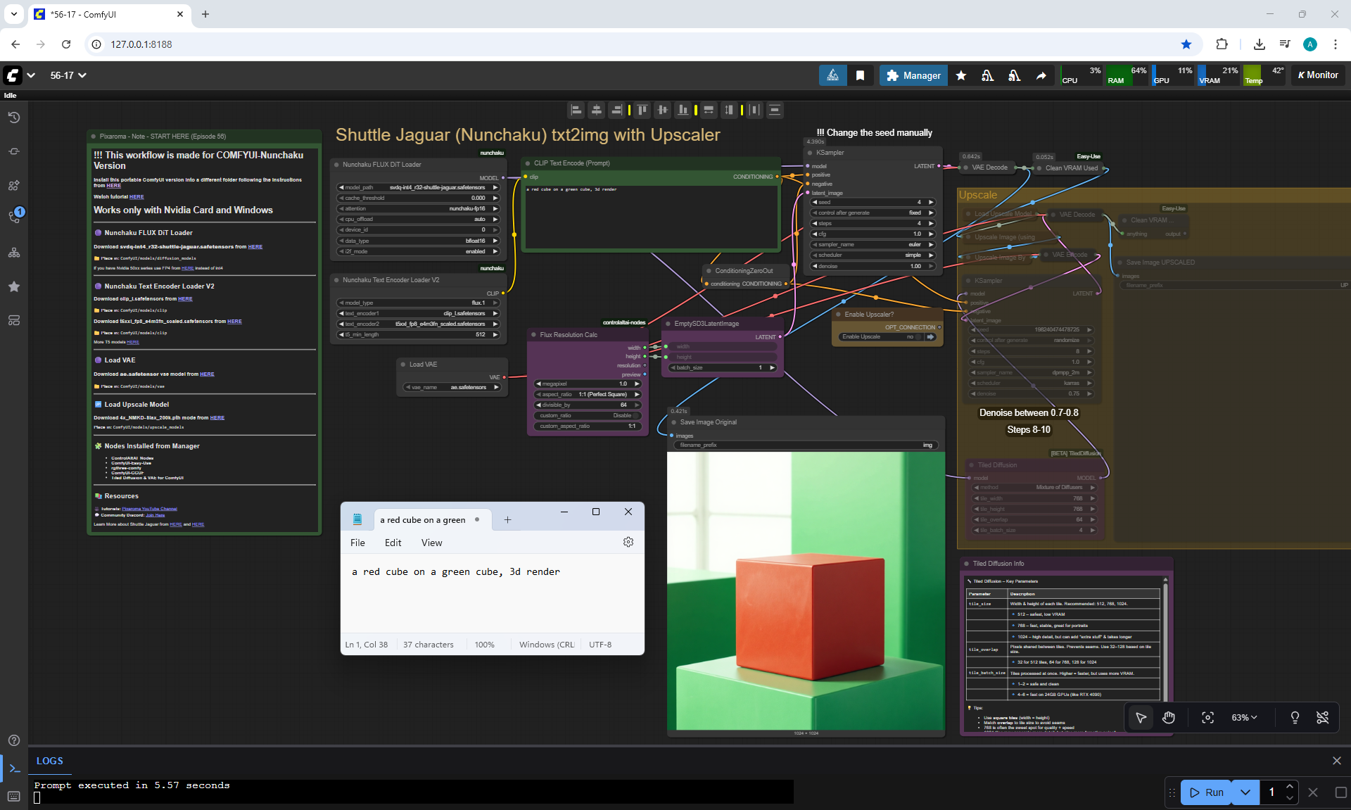Open the model library sidebar icon

coord(14,185)
